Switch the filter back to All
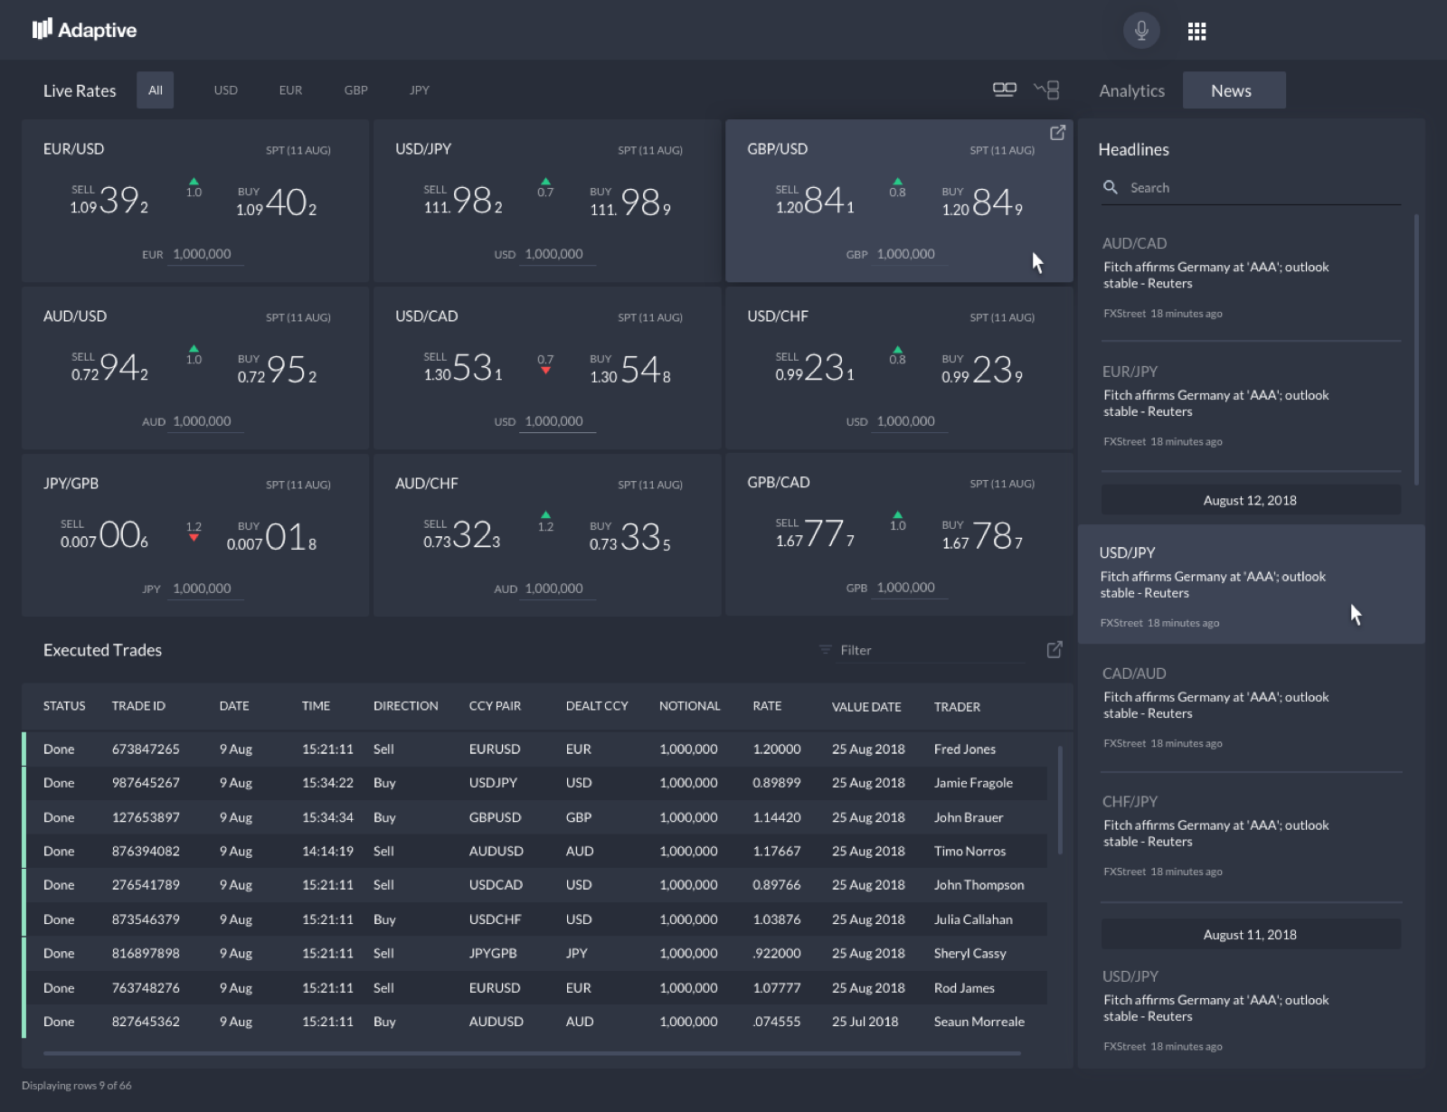Image resolution: width=1447 pixels, height=1112 pixels. [x=155, y=90]
